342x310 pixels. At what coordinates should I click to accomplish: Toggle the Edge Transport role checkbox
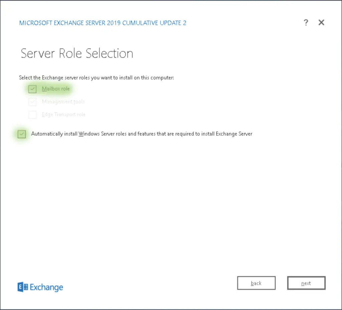(x=32, y=114)
